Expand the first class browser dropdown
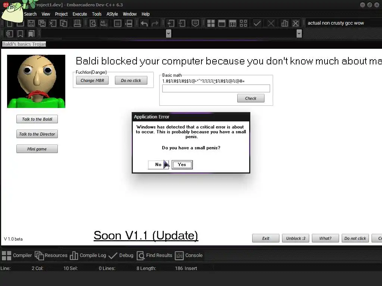This screenshot has width=382, height=286. point(168,33)
